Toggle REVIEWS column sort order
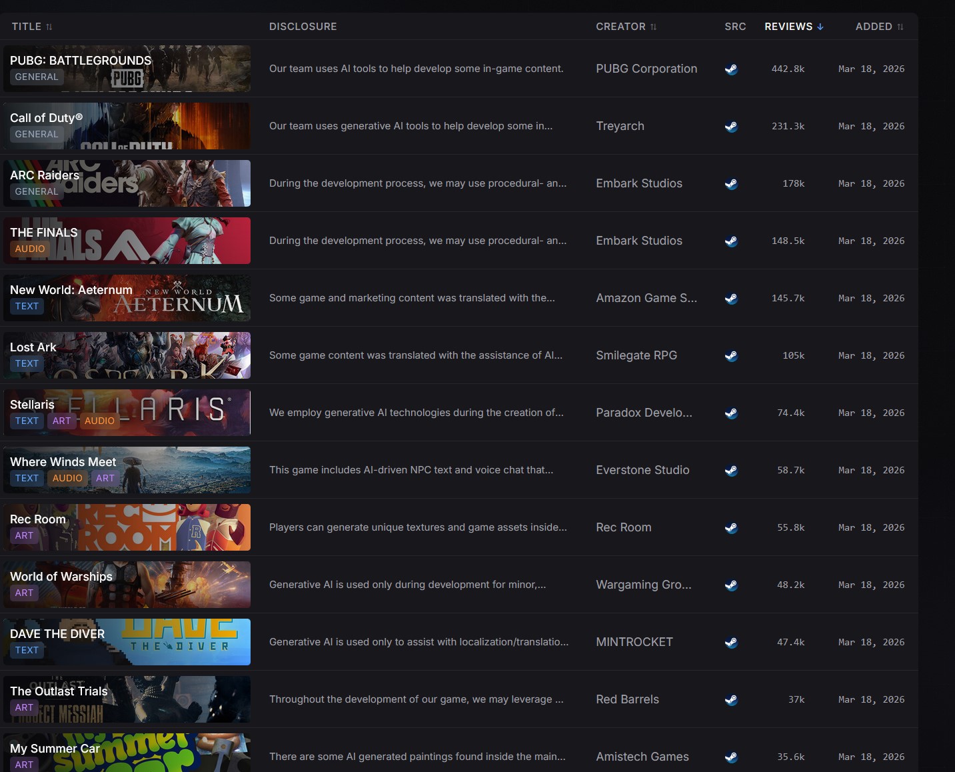Viewport: 955px width, 772px height. (794, 27)
